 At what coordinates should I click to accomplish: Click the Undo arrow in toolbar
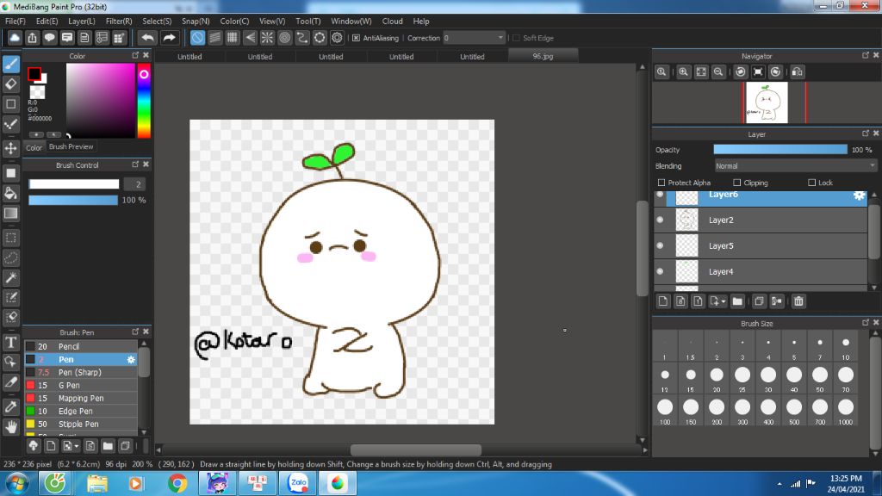[x=147, y=38]
